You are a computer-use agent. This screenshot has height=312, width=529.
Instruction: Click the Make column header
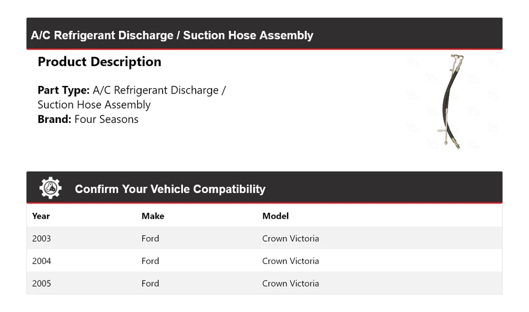click(x=153, y=216)
